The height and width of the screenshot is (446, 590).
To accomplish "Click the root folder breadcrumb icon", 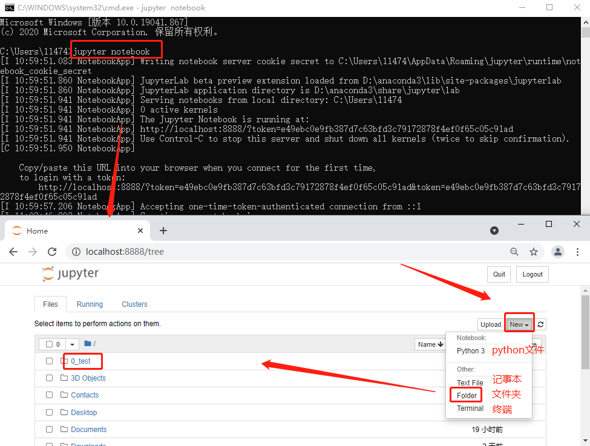I will pos(88,343).
